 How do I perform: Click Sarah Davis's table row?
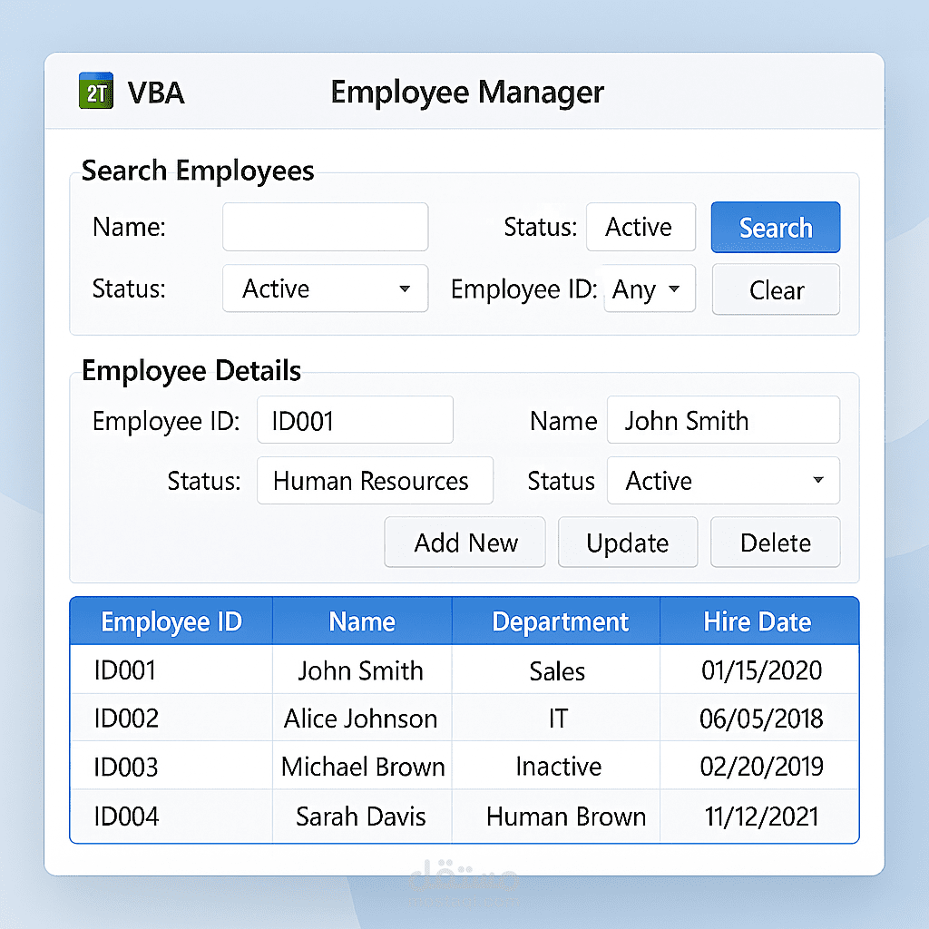pos(362,816)
